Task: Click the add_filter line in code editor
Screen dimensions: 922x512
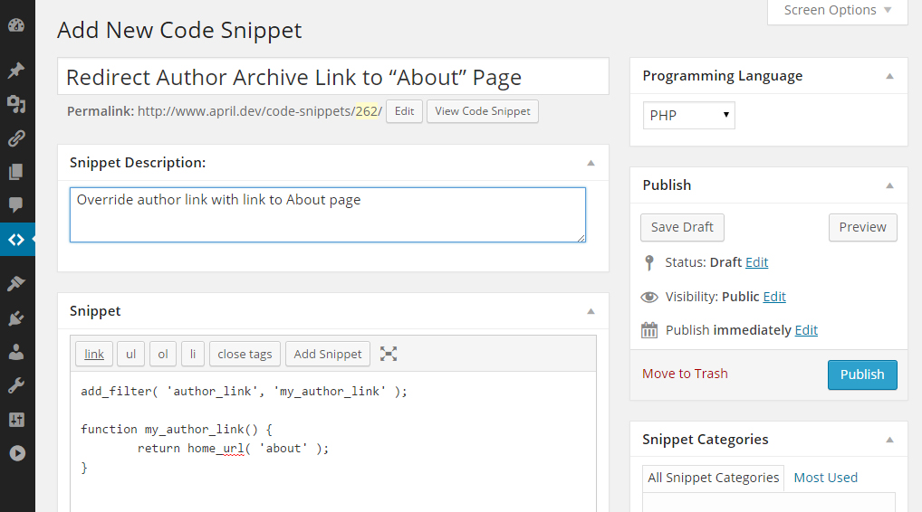Action: click(244, 392)
